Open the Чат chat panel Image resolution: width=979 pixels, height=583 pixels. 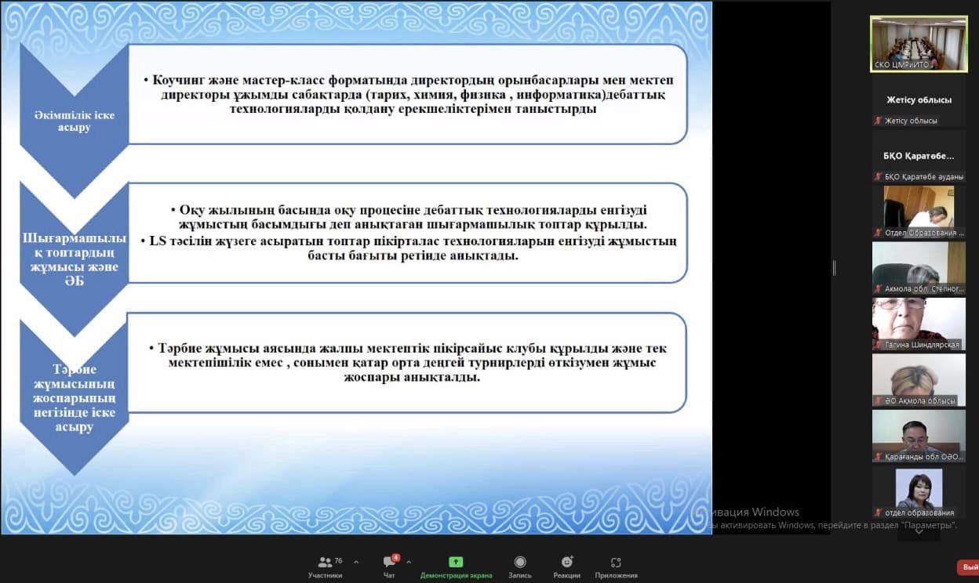point(389,567)
